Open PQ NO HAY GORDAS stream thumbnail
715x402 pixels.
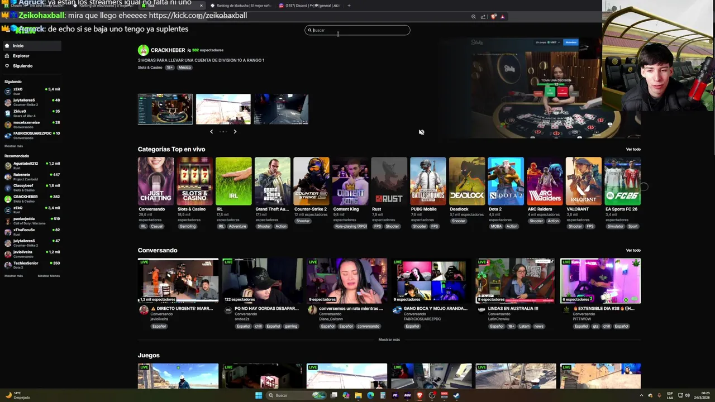click(263, 280)
